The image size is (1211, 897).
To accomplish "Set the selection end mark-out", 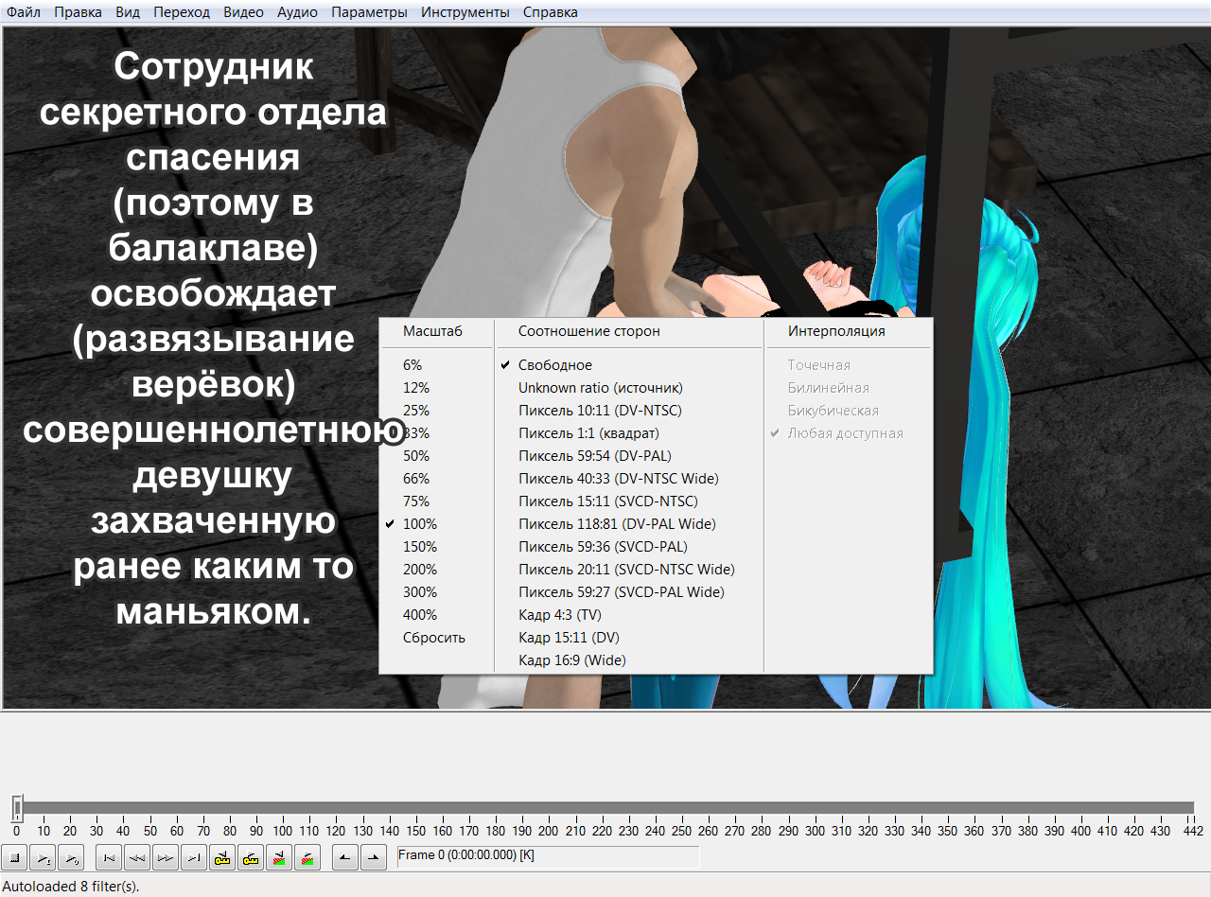I will pos(374,857).
